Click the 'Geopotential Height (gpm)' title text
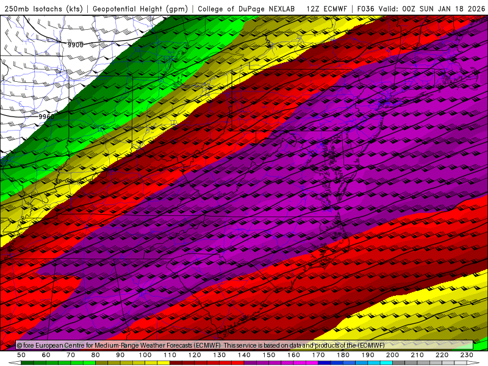The width and height of the screenshot is (488, 366). (x=140, y=9)
